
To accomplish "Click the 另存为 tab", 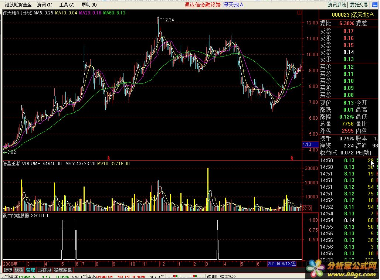I will click(44, 270).
